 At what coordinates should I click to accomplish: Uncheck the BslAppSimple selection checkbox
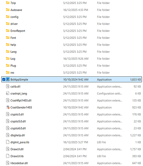click(x=4, y=79)
